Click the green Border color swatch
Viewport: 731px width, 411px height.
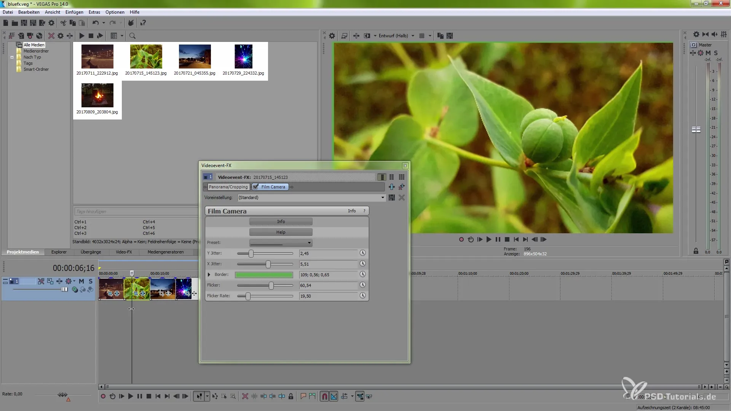tap(264, 275)
